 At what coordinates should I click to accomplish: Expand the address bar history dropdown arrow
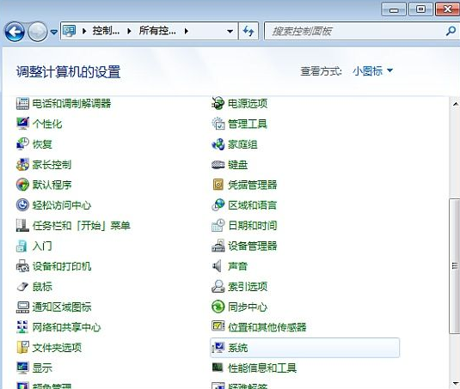pyautogui.click(x=230, y=31)
